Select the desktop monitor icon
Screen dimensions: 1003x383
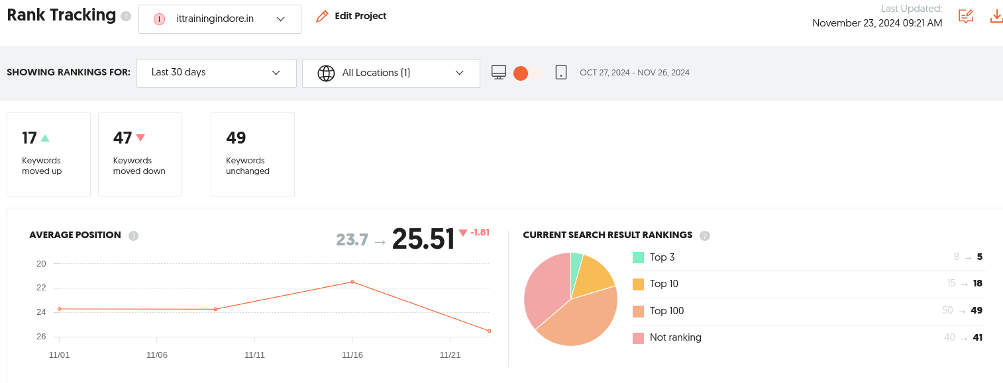[x=499, y=73]
